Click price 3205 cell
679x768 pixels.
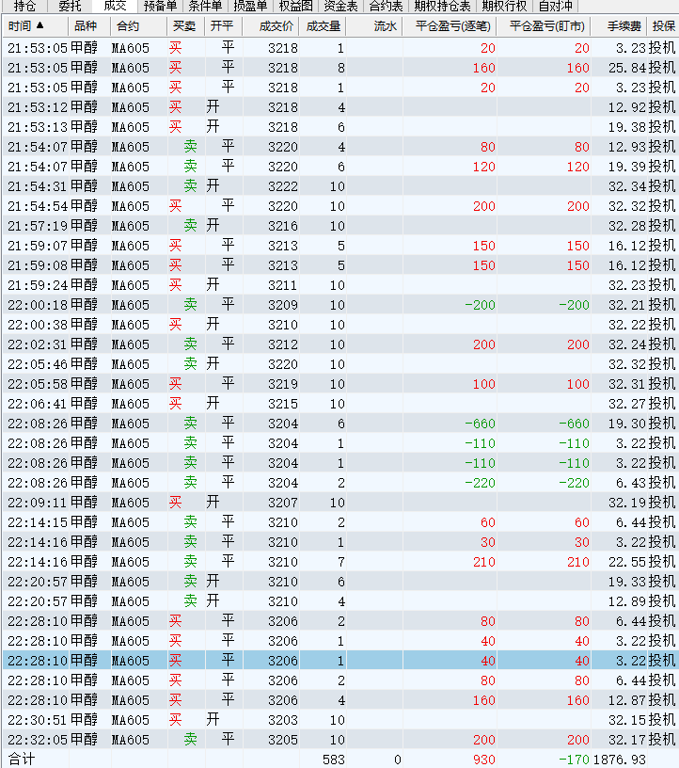(x=283, y=740)
